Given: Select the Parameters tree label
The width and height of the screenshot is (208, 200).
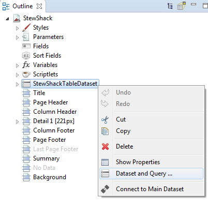Looking at the screenshot, I should pos(49,37).
